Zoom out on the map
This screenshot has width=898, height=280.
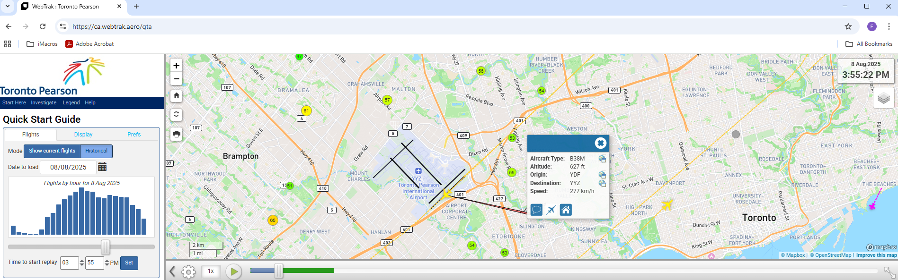pyautogui.click(x=176, y=79)
